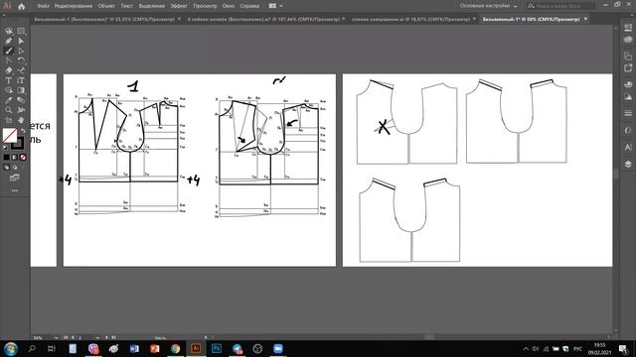Go to previous artboard arrow

73,337
